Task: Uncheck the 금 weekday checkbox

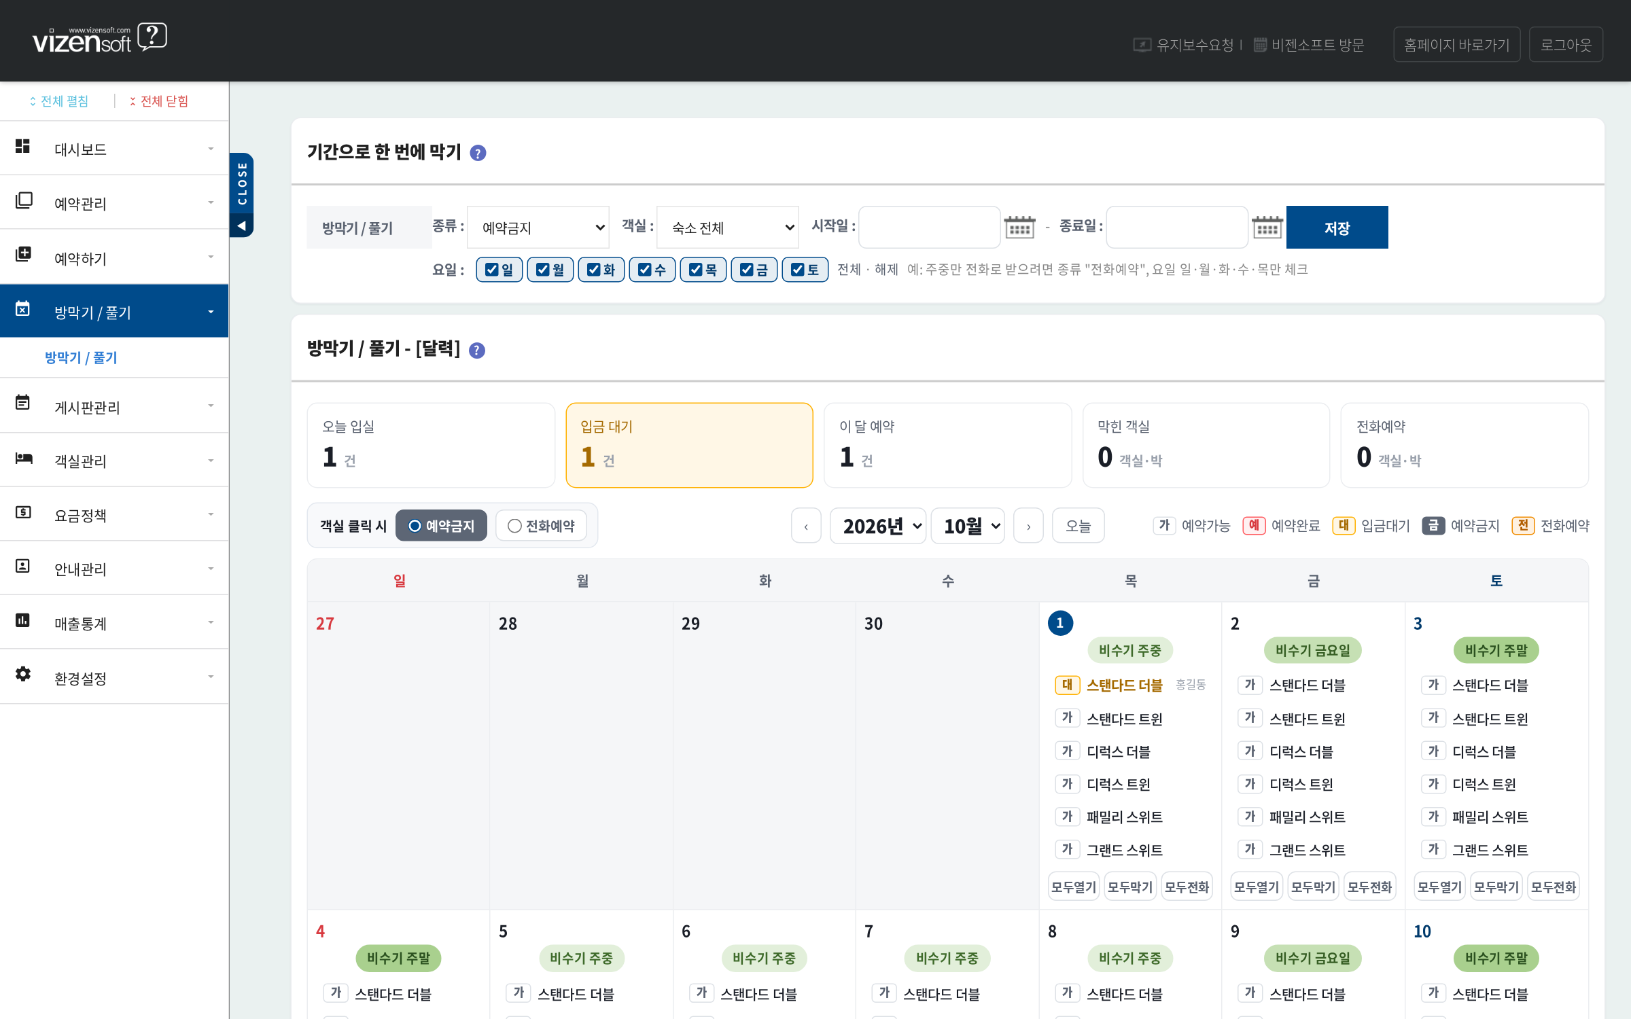Action: (746, 270)
